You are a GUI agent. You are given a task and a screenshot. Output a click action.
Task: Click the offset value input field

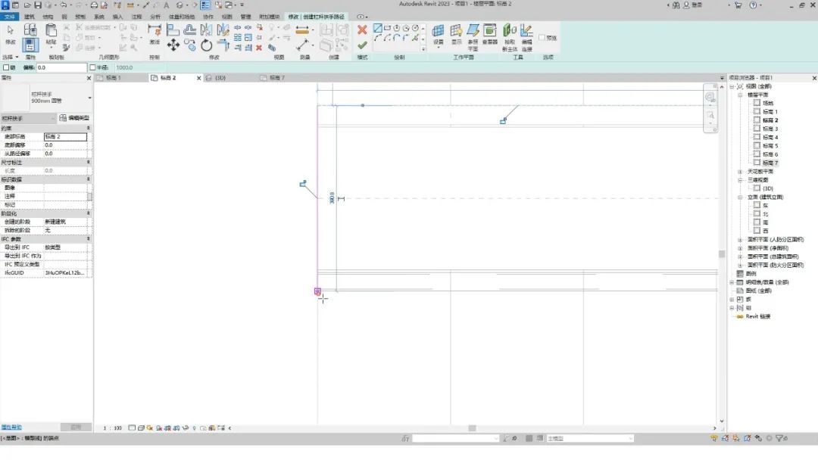(61, 67)
